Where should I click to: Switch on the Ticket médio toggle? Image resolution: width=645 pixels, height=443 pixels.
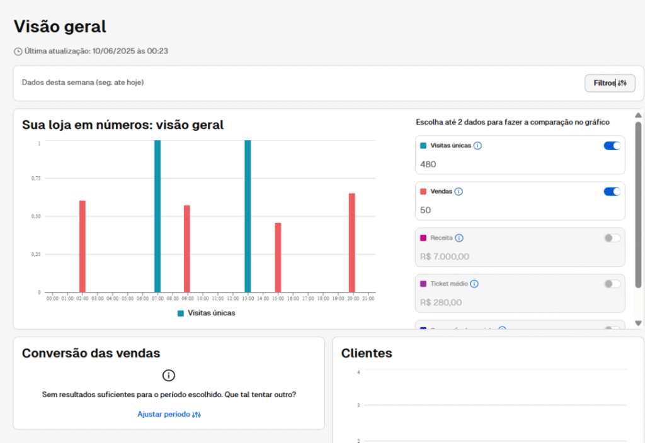612,284
